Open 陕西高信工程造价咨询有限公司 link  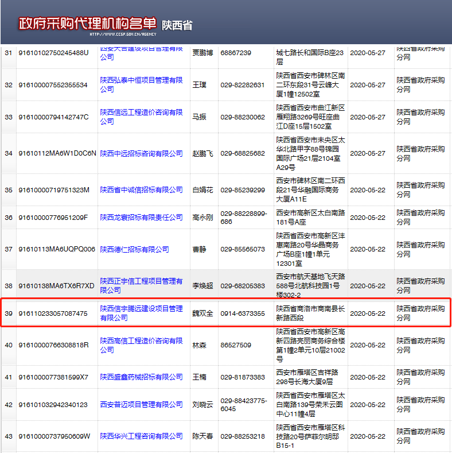[141, 345]
